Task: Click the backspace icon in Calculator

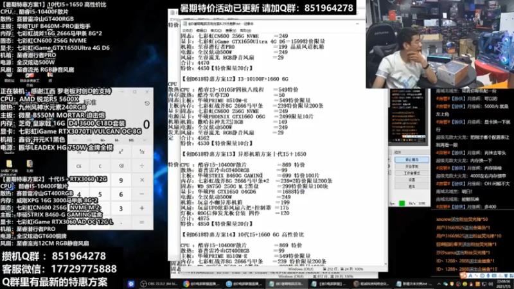Action: pos(121,166)
